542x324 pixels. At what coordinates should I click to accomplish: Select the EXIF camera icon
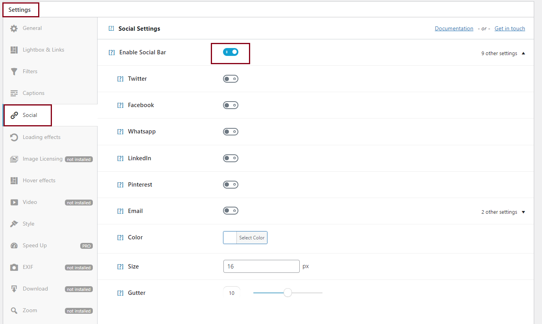click(x=14, y=267)
